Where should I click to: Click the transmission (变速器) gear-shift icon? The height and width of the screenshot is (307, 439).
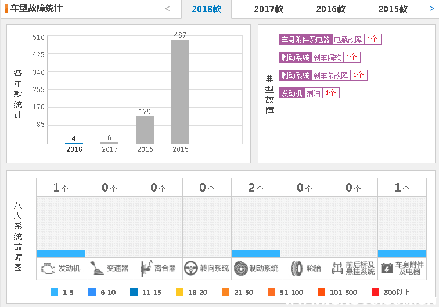pyautogui.click(x=96, y=269)
